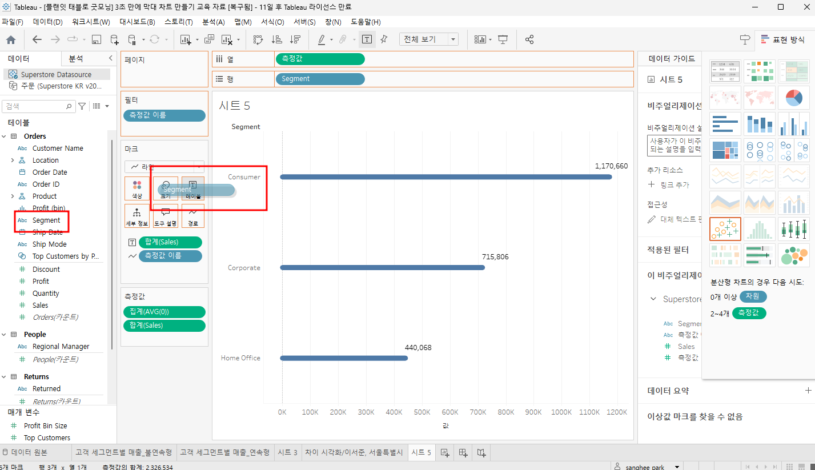Select the Ship Mode field
This screenshot has width=815, height=470.
point(50,244)
